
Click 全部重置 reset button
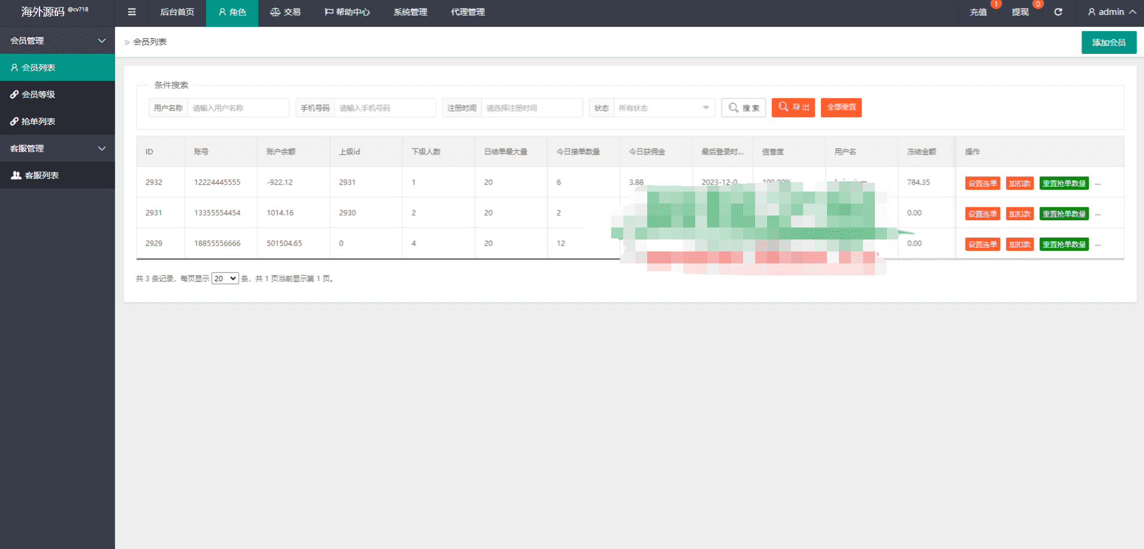(x=841, y=108)
